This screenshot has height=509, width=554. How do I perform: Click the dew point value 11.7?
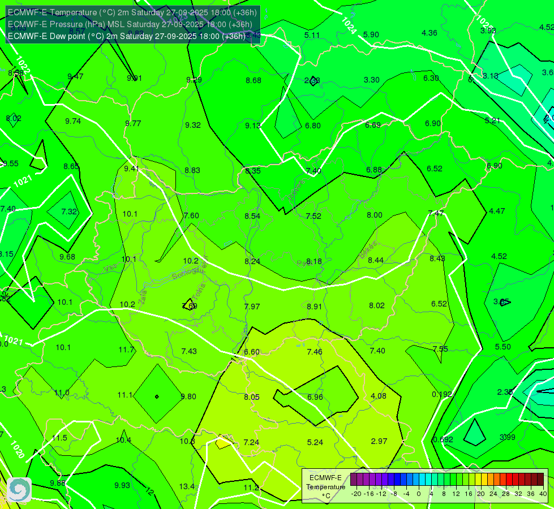(126, 350)
